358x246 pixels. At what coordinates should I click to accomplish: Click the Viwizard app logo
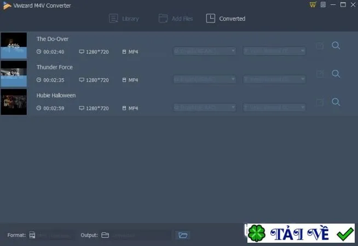7,5
